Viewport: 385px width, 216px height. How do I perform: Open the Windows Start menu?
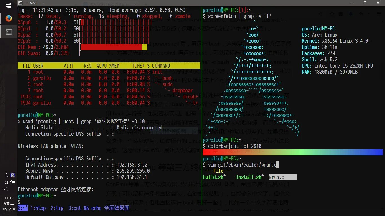(8, 6)
